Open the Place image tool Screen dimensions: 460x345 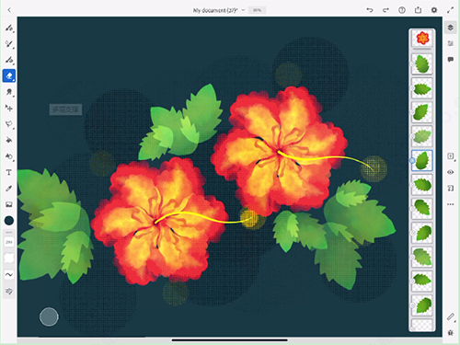[x=9, y=204]
